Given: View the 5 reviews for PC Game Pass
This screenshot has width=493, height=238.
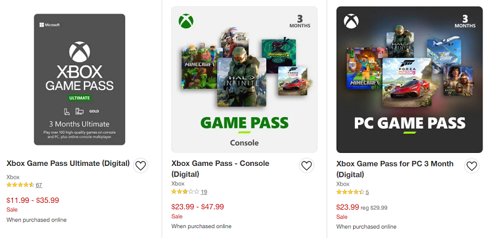Looking at the screenshot, I should click(x=367, y=192).
